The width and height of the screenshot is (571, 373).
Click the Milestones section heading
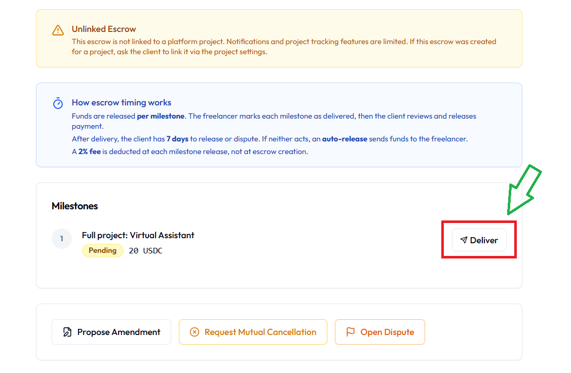coord(74,206)
